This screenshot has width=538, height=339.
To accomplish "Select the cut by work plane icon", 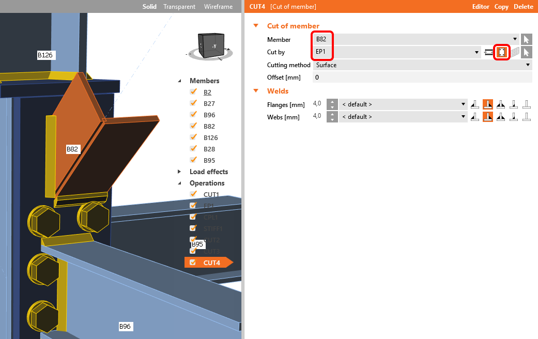I will [514, 53].
